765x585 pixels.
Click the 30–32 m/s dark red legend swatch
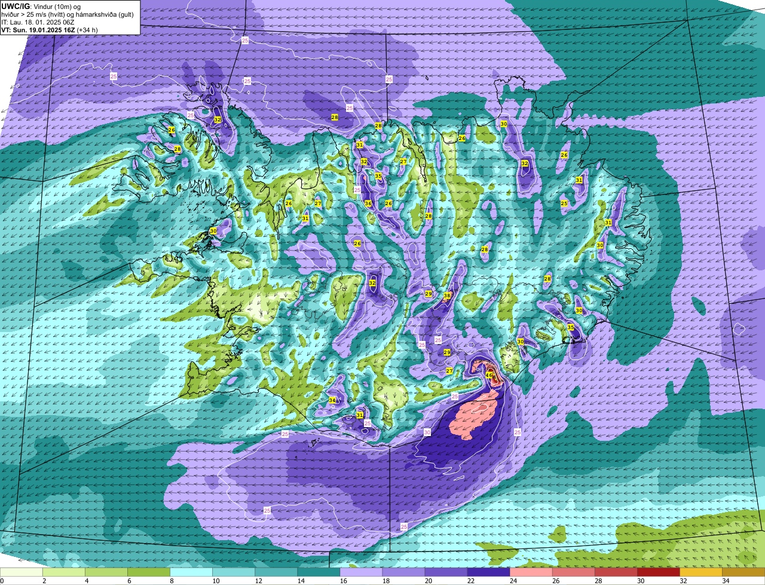(x=657, y=572)
